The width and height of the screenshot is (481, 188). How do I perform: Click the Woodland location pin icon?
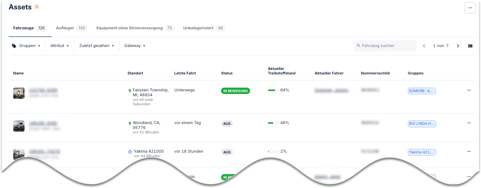pos(130,123)
